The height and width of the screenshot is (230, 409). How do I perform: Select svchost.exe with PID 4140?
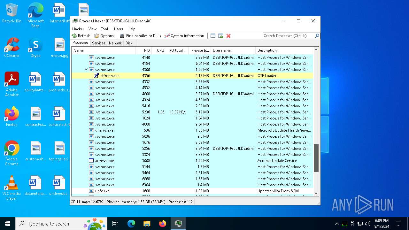click(192, 57)
